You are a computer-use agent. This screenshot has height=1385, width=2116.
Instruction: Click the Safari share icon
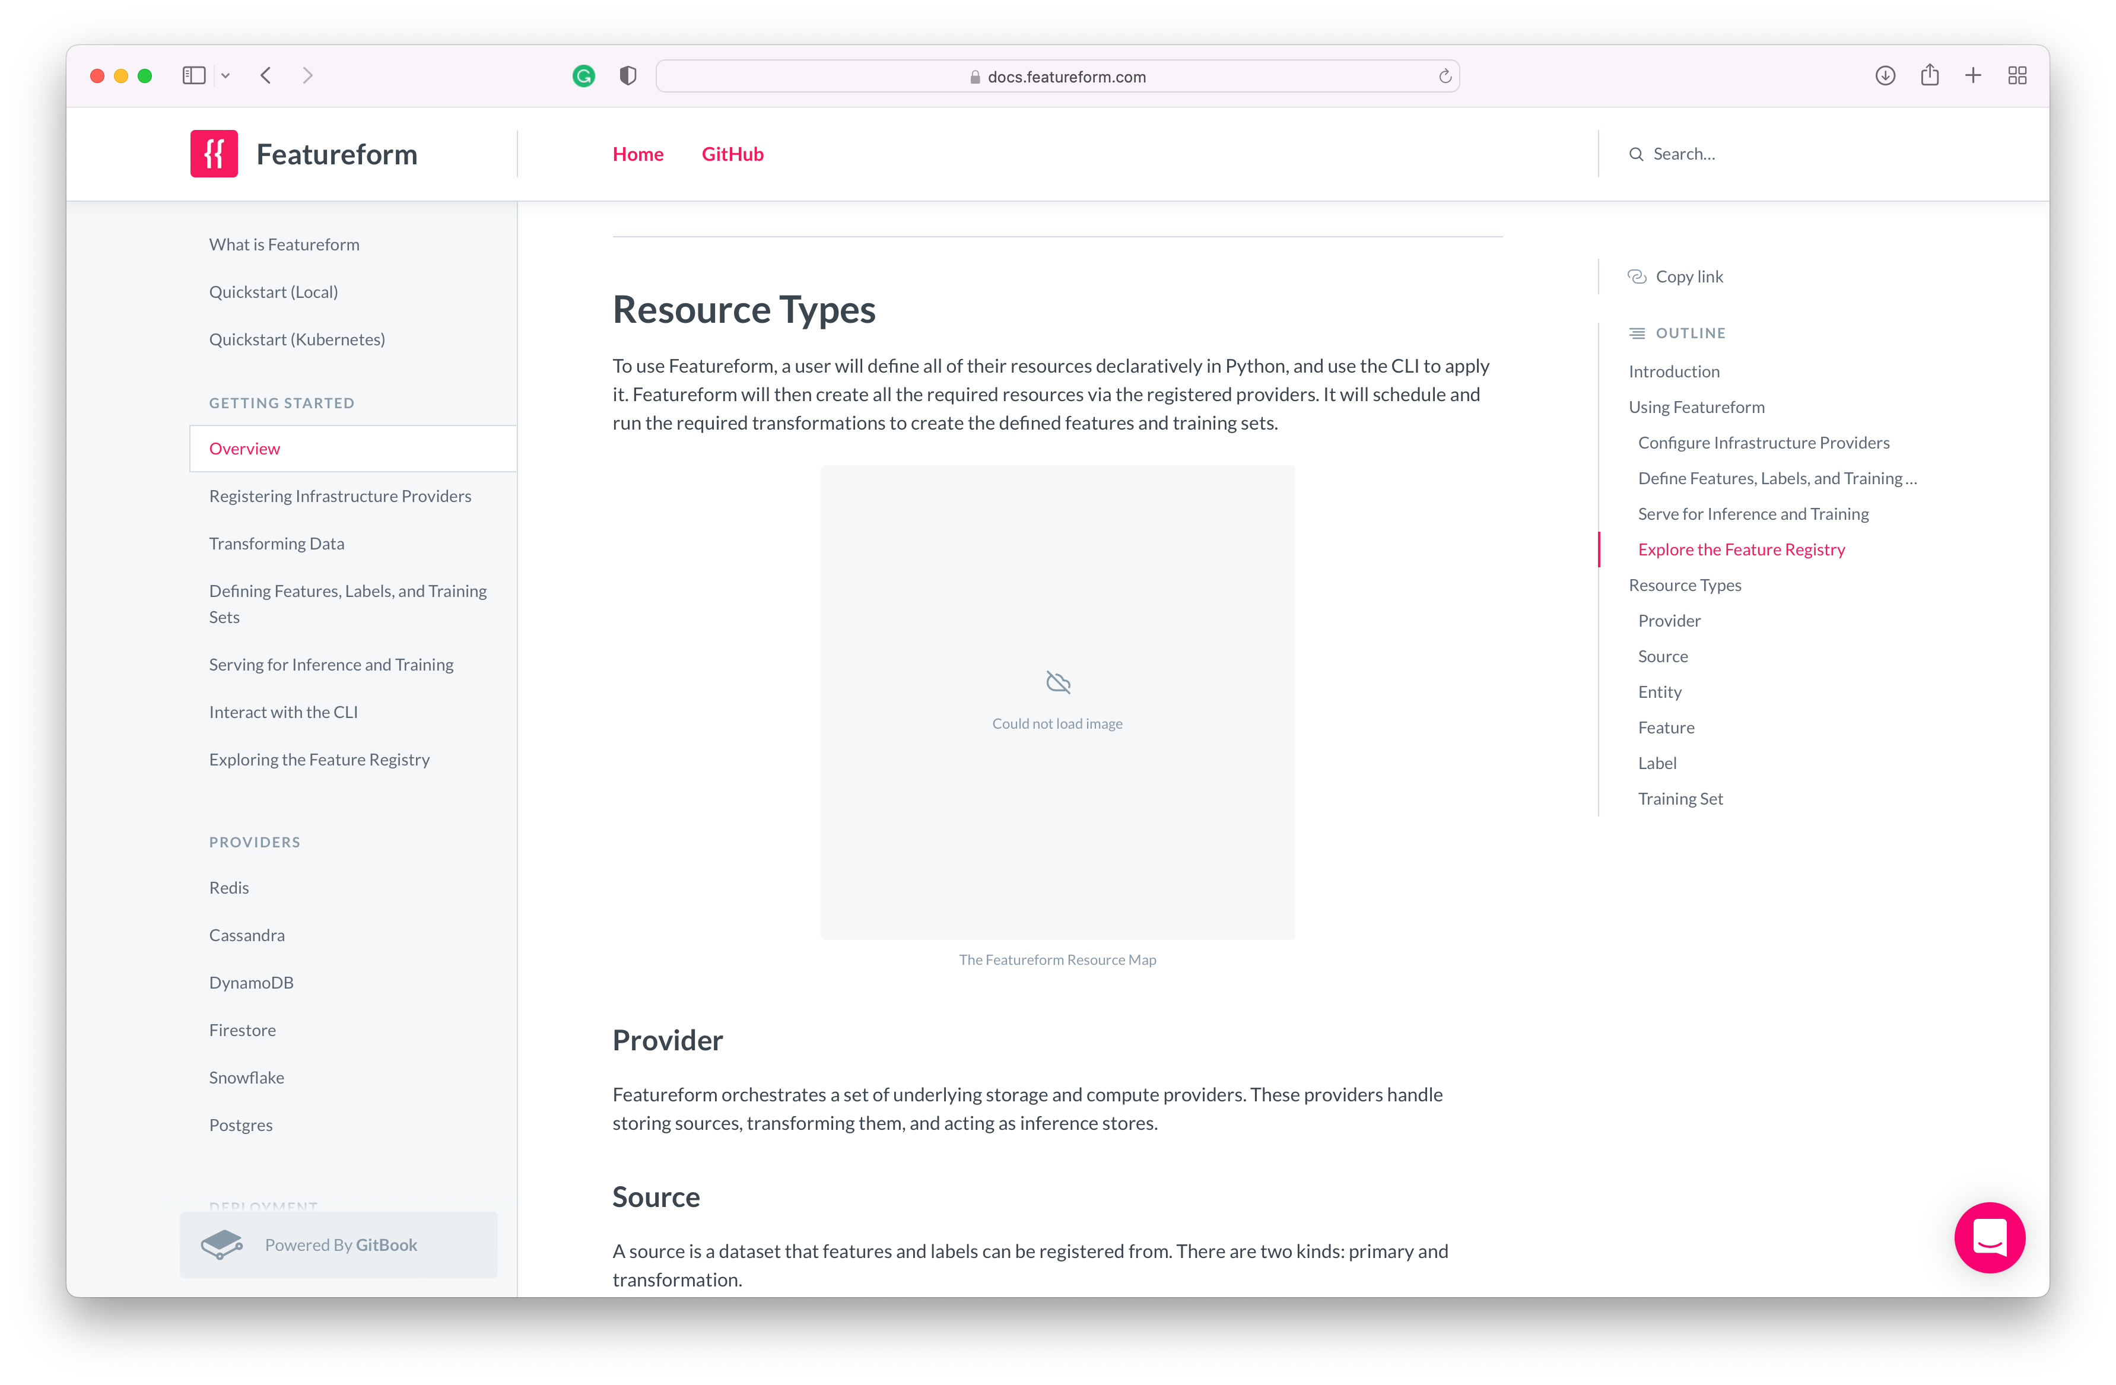click(x=1929, y=75)
